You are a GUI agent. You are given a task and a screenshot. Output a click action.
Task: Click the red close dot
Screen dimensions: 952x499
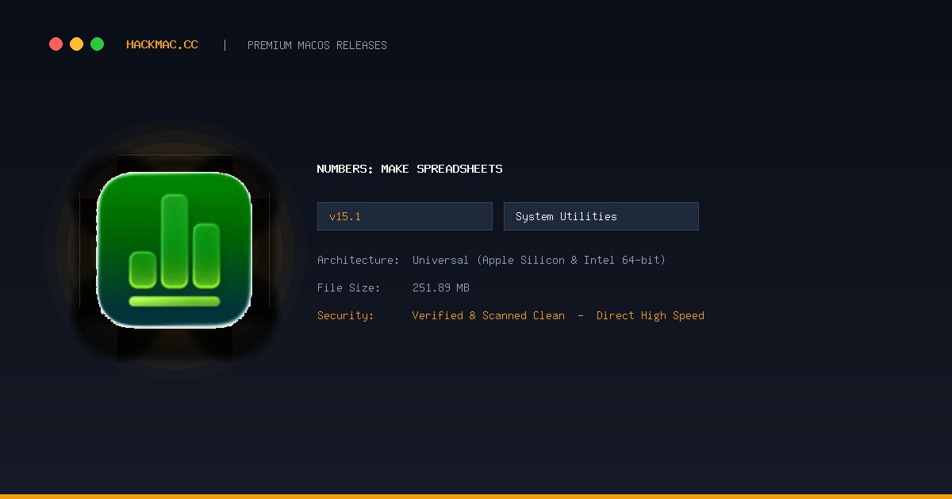(x=56, y=44)
